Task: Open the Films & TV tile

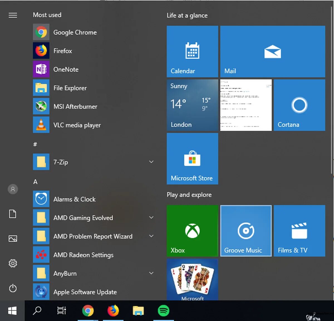Action: 299,231
